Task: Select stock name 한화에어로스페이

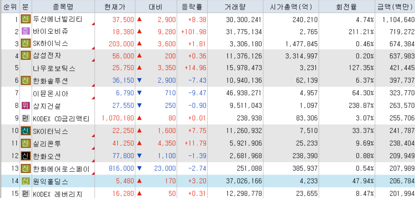Action: (61, 168)
